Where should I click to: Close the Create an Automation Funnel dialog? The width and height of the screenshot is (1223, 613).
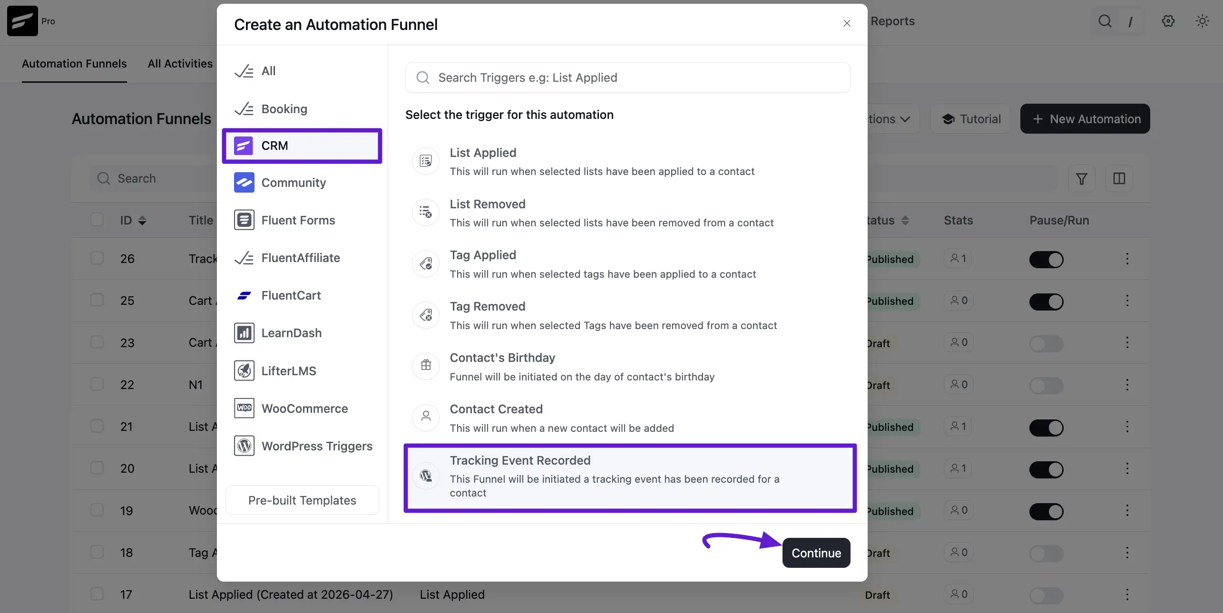click(847, 23)
